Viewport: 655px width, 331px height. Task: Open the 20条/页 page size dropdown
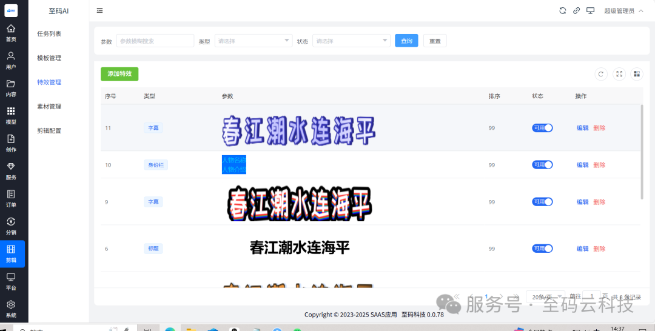pyautogui.click(x=546, y=297)
